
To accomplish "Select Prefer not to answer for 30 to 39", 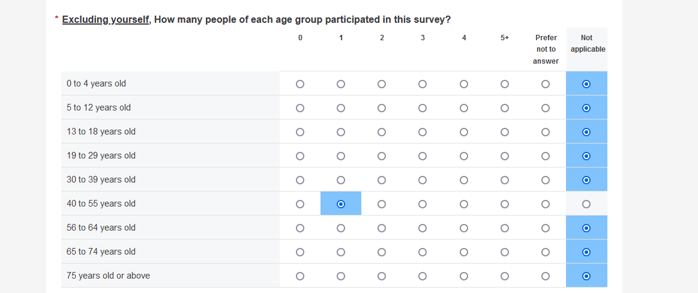I will (x=546, y=180).
